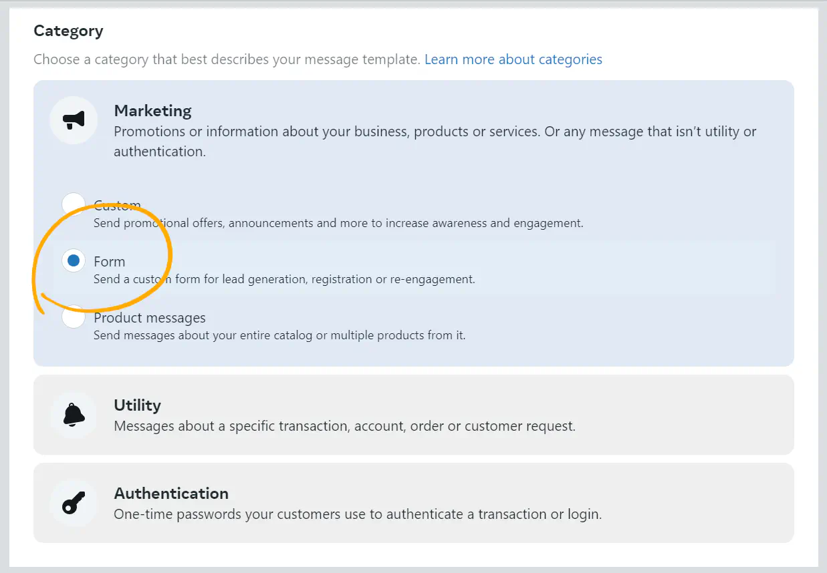The image size is (827, 573).
Task: Click the Authentication key icon
Action: (x=74, y=503)
